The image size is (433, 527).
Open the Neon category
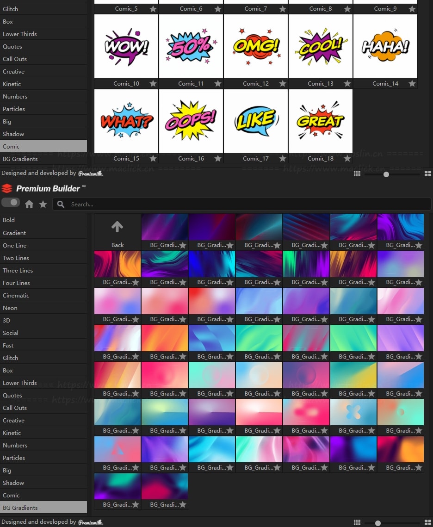[43, 308]
